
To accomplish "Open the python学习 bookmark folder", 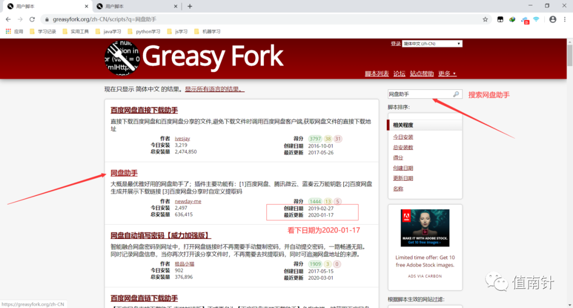I will pyautogui.click(x=144, y=31).
